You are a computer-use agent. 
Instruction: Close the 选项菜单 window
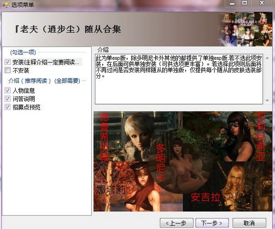pyautogui.click(x=262, y=3)
